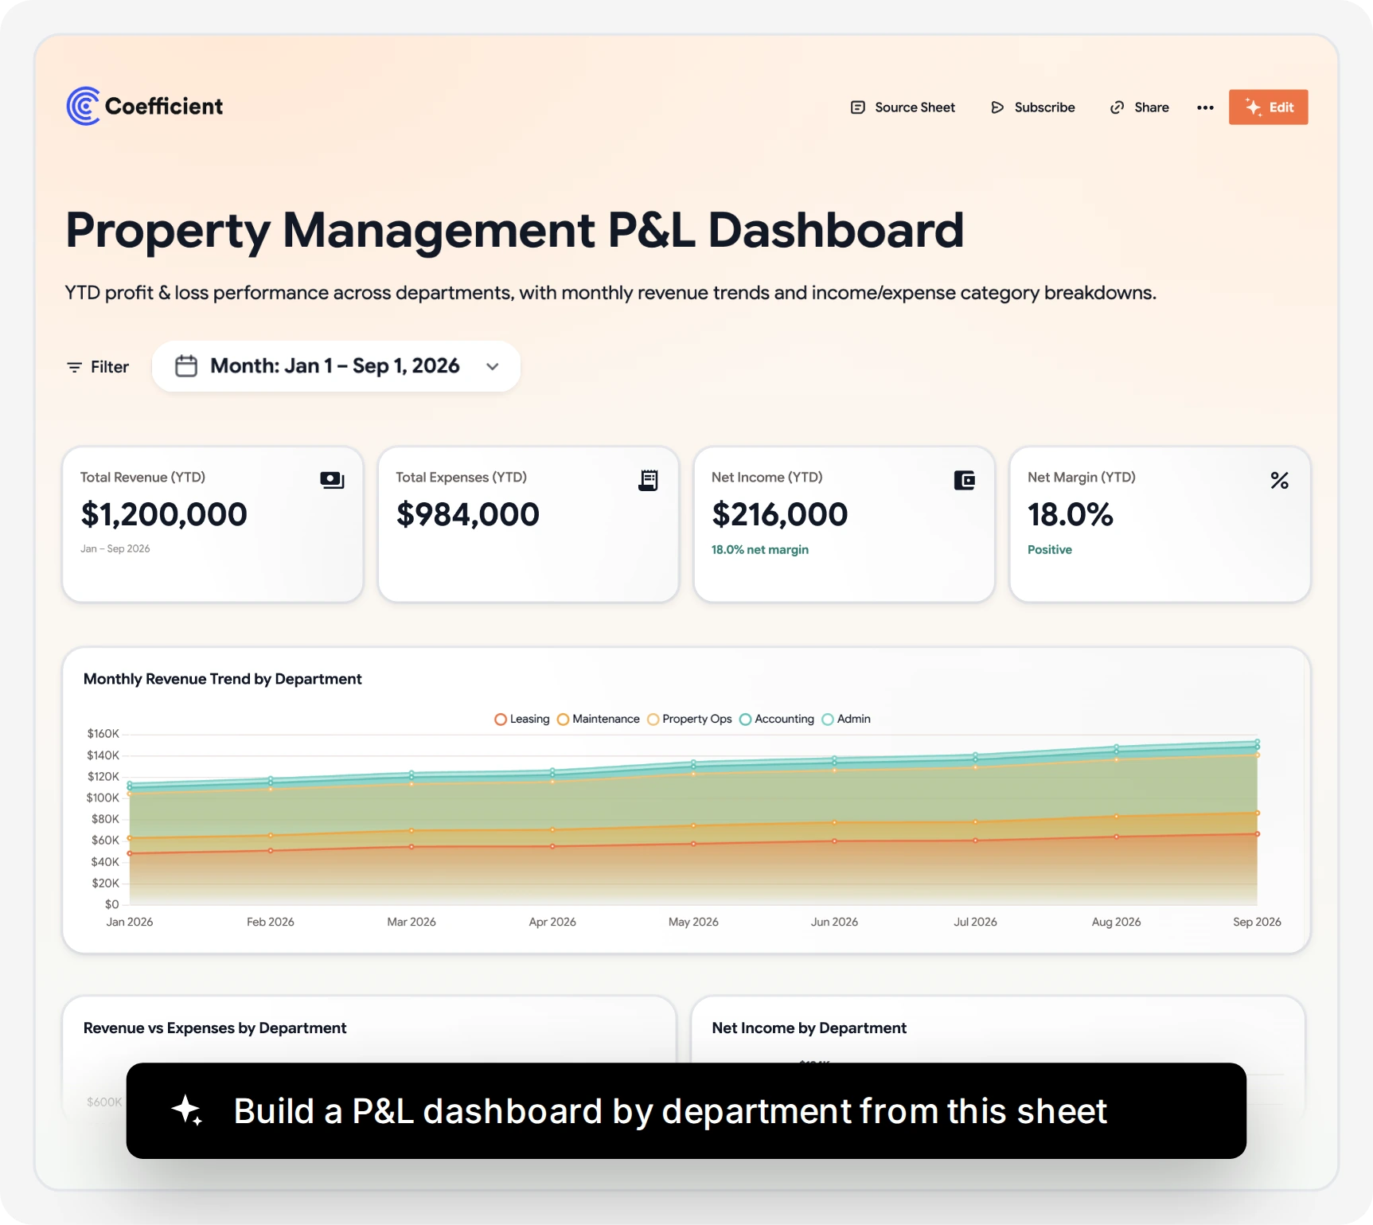Click the 18.0% net margin value

[x=1071, y=514]
